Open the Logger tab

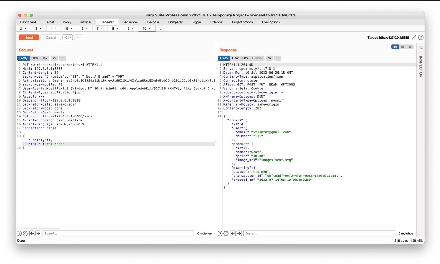point(196,22)
